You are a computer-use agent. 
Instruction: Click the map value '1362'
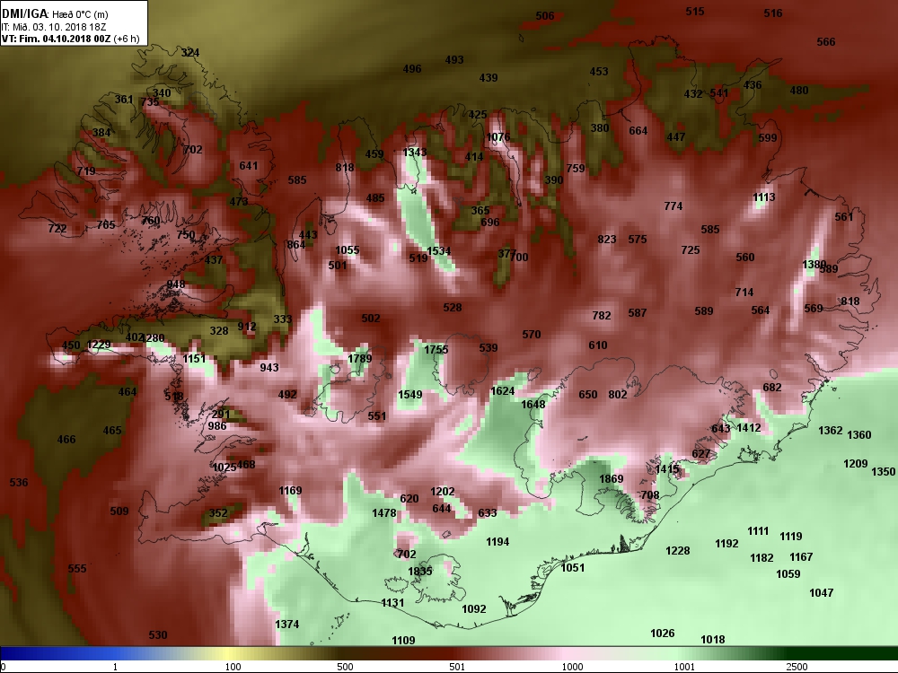(830, 431)
